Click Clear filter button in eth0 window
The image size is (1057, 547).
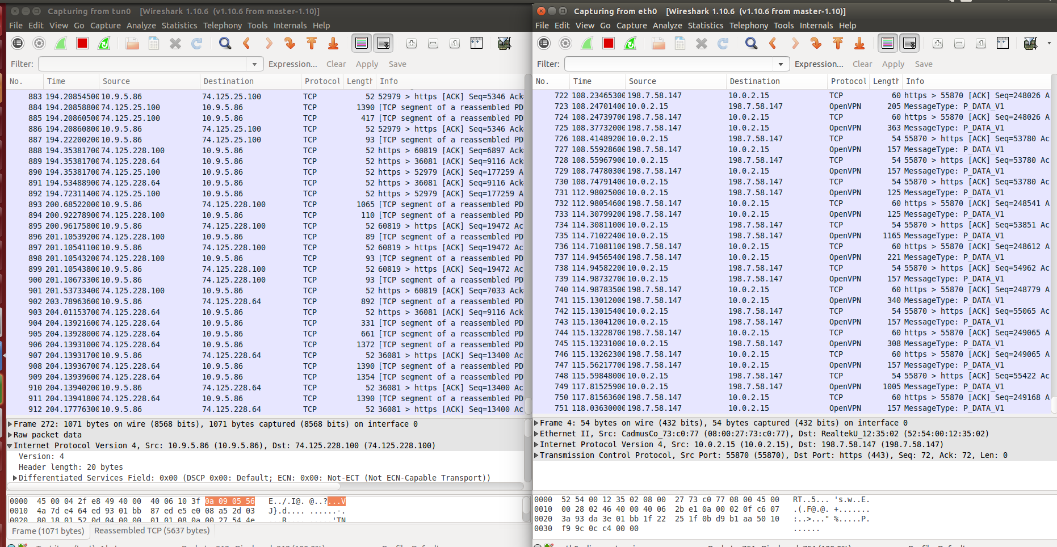click(x=862, y=64)
